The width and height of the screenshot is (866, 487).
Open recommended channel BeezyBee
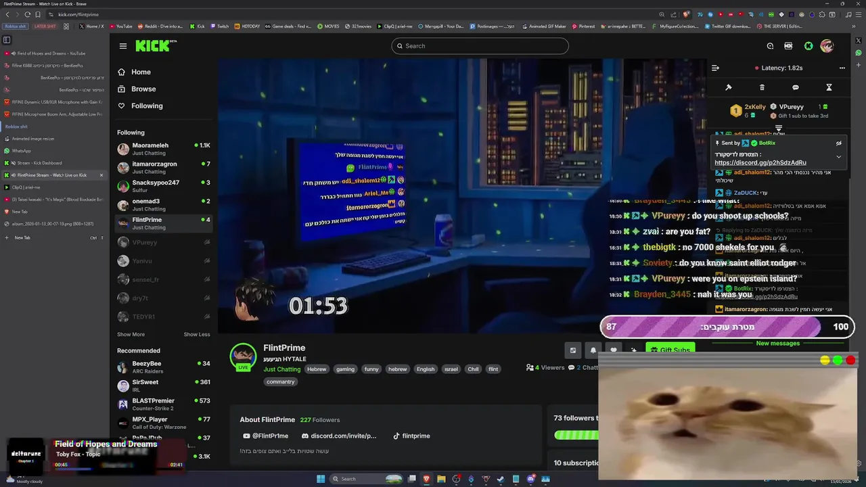(x=164, y=367)
